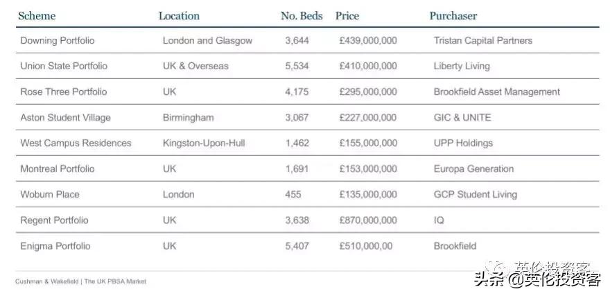
Task: Click the Rose Three Portfolio entry
Action: (x=64, y=92)
